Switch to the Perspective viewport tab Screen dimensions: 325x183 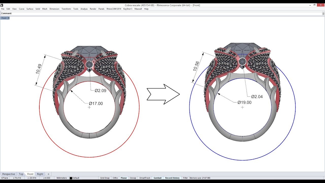[x=9, y=174]
